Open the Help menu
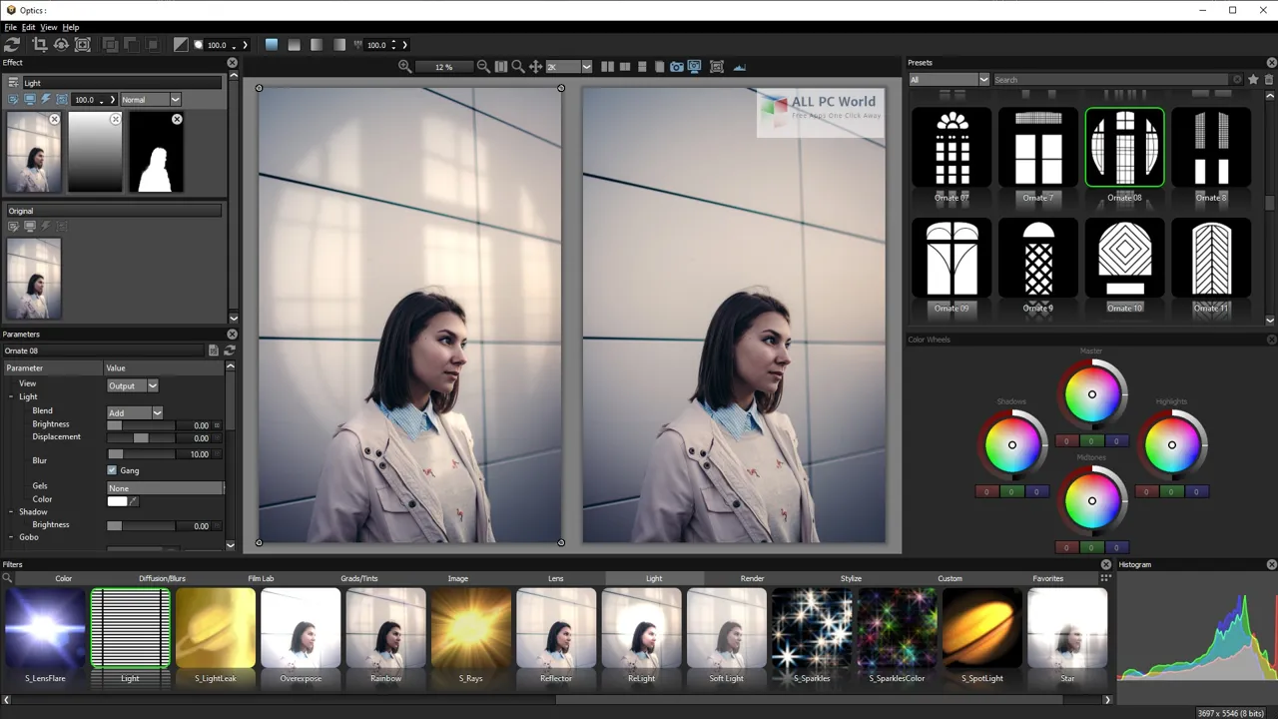 (71, 27)
